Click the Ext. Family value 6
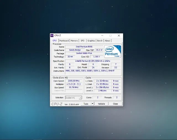This screenshot has height=140, width=177. click(x=70, y=68)
